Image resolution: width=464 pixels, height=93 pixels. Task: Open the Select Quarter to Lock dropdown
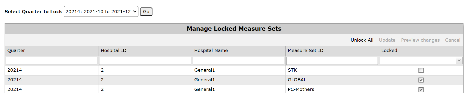(101, 11)
